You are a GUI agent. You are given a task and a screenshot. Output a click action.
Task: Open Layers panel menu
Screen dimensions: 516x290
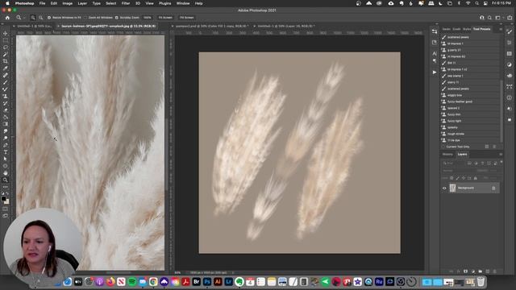[x=501, y=154]
